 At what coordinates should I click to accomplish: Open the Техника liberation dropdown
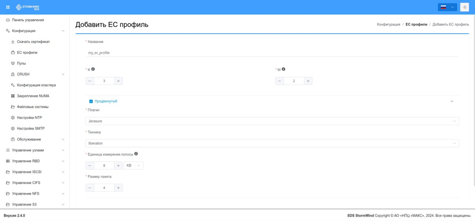272,143
